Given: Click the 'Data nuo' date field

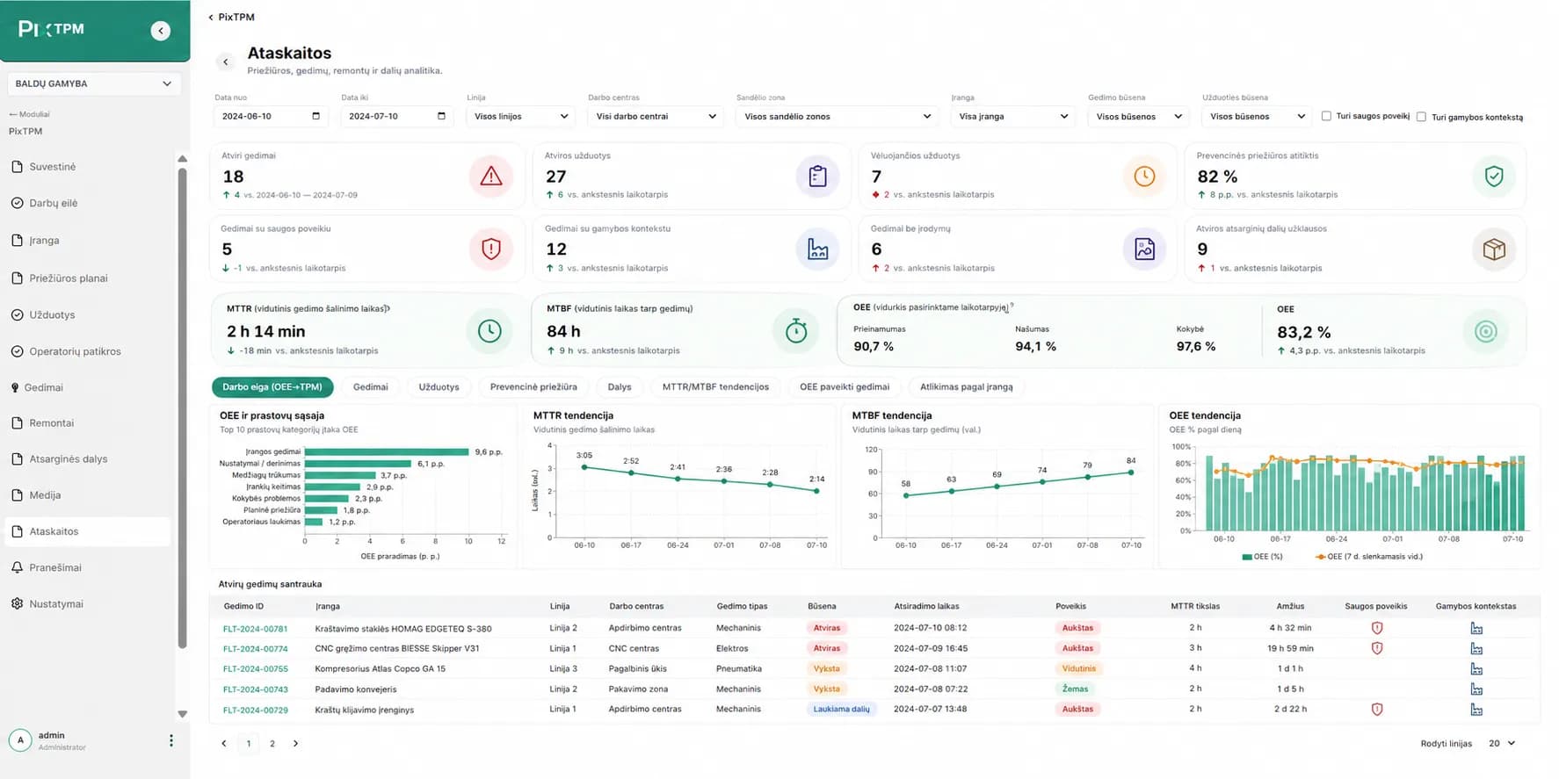Looking at the screenshot, I should (x=271, y=116).
